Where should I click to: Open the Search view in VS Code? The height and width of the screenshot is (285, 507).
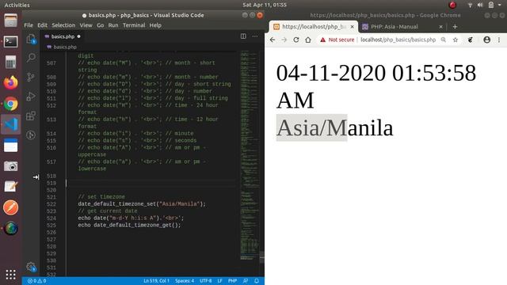(31, 58)
